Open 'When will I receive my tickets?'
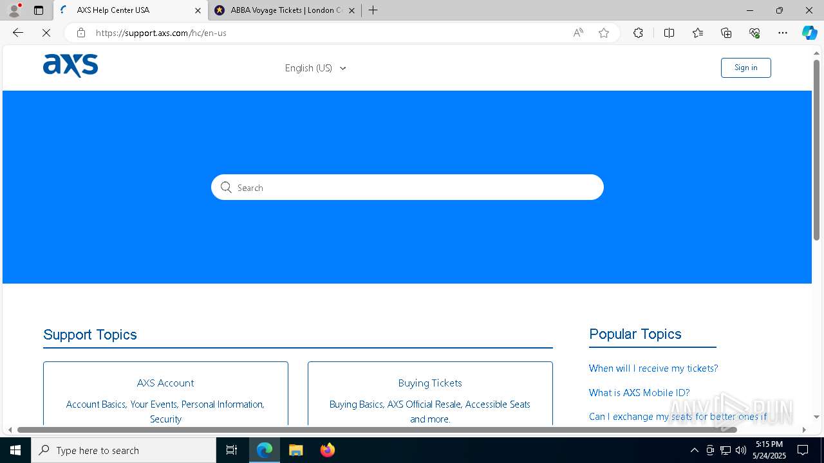The width and height of the screenshot is (824, 463). [x=653, y=368]
